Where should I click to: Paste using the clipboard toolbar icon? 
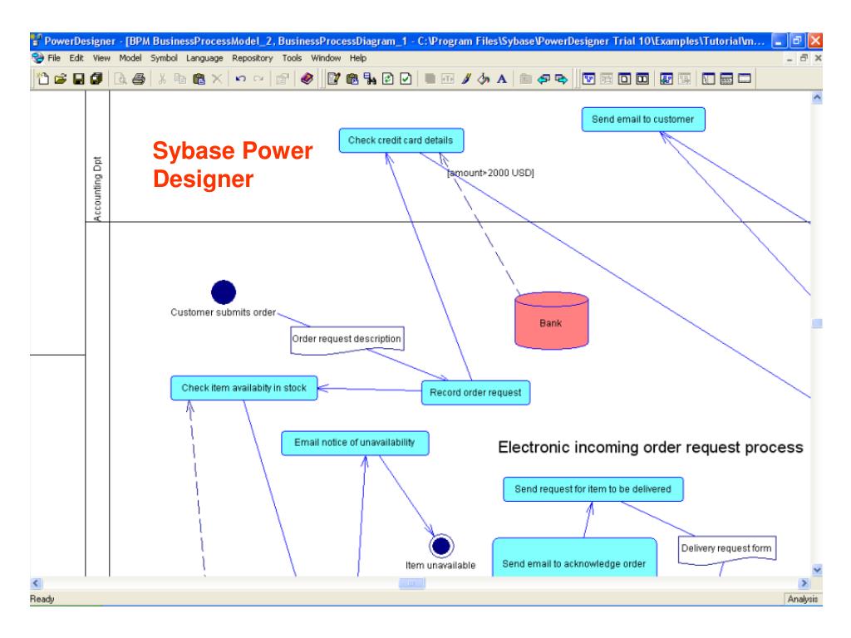tap(199, 79)
